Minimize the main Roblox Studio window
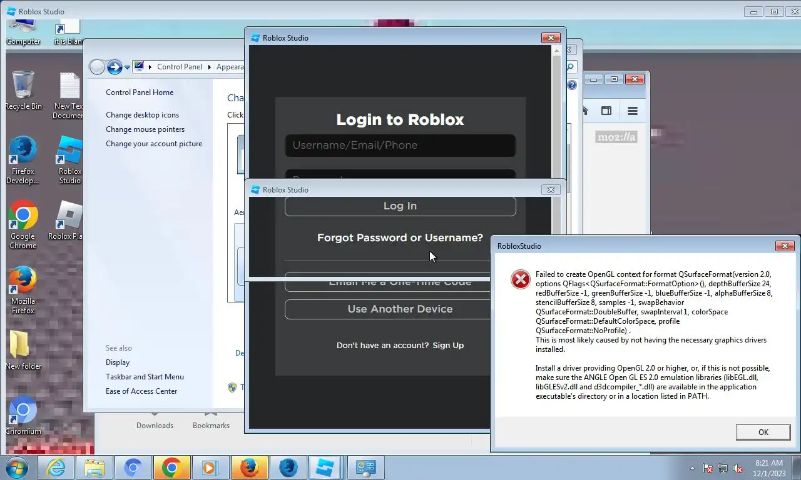Image resolution: width=801 pixels, height=480 pixels. [x=754, y=11]
